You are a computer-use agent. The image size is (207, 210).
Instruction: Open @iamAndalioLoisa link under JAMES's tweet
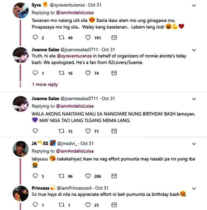pos(75,151)
